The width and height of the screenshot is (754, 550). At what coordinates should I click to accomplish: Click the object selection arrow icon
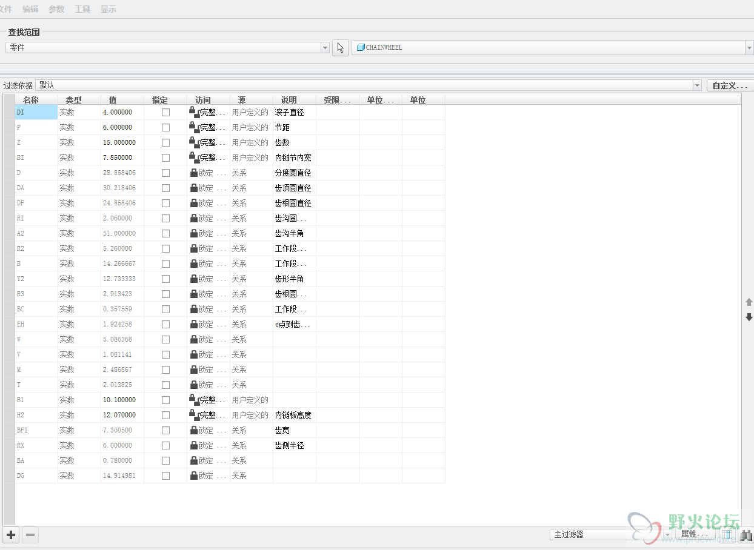(341, 48)
